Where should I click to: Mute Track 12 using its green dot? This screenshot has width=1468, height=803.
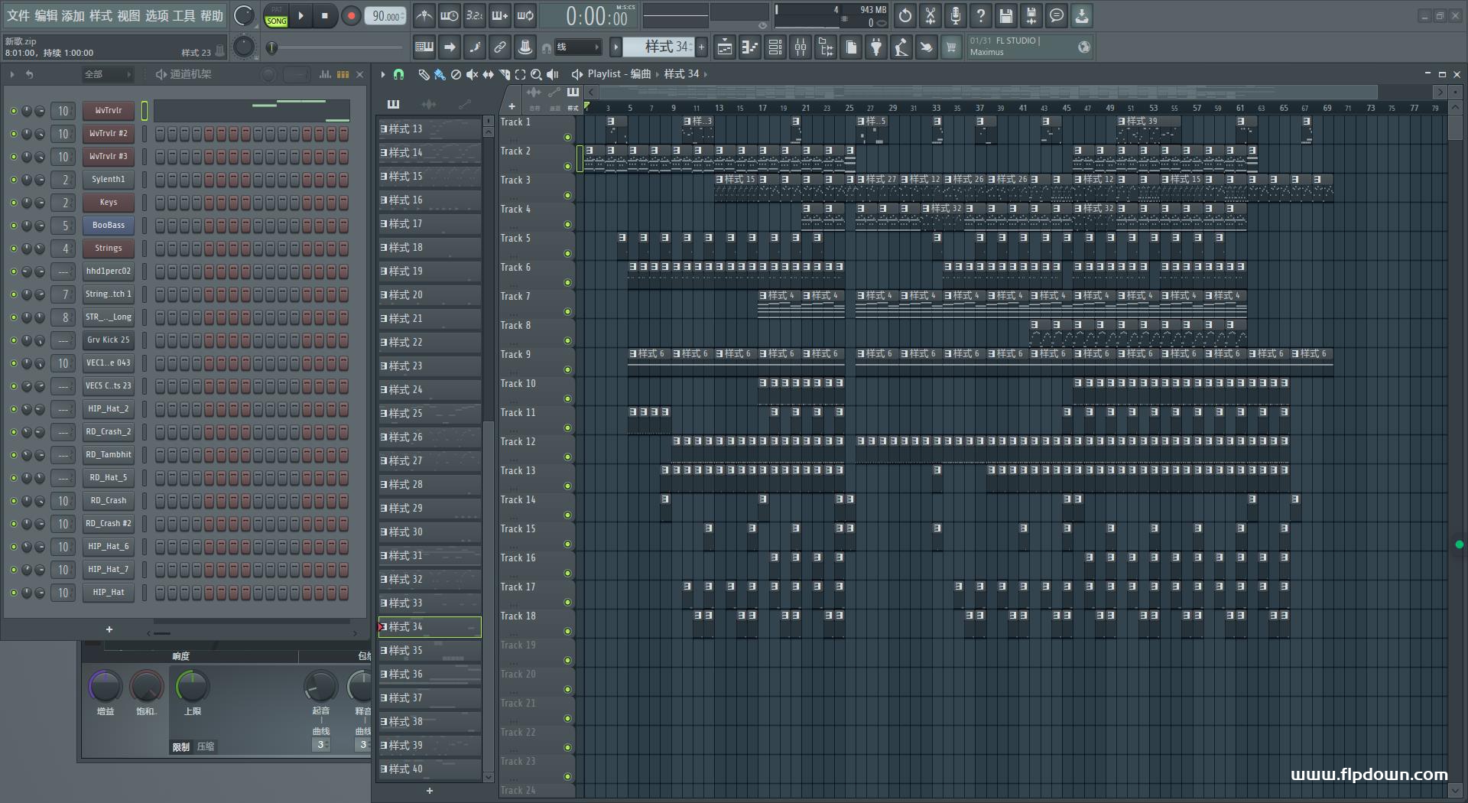tap(567, 457)
